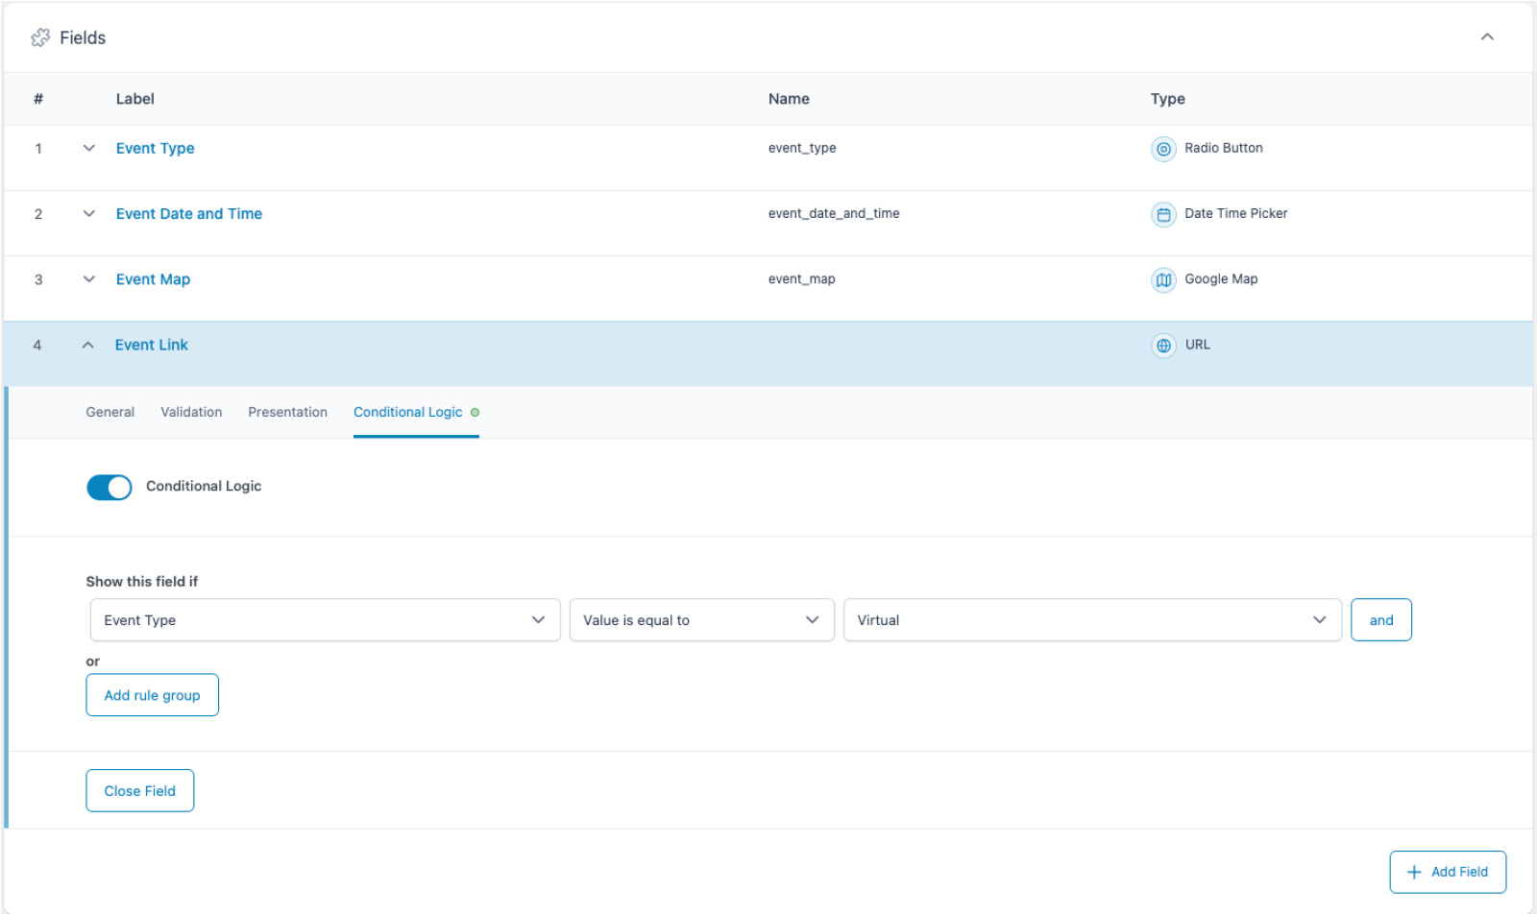Click the Google Map icon on Event Map row
Viewport: 1537px width, 914px height.
(x=1163, y=279)
